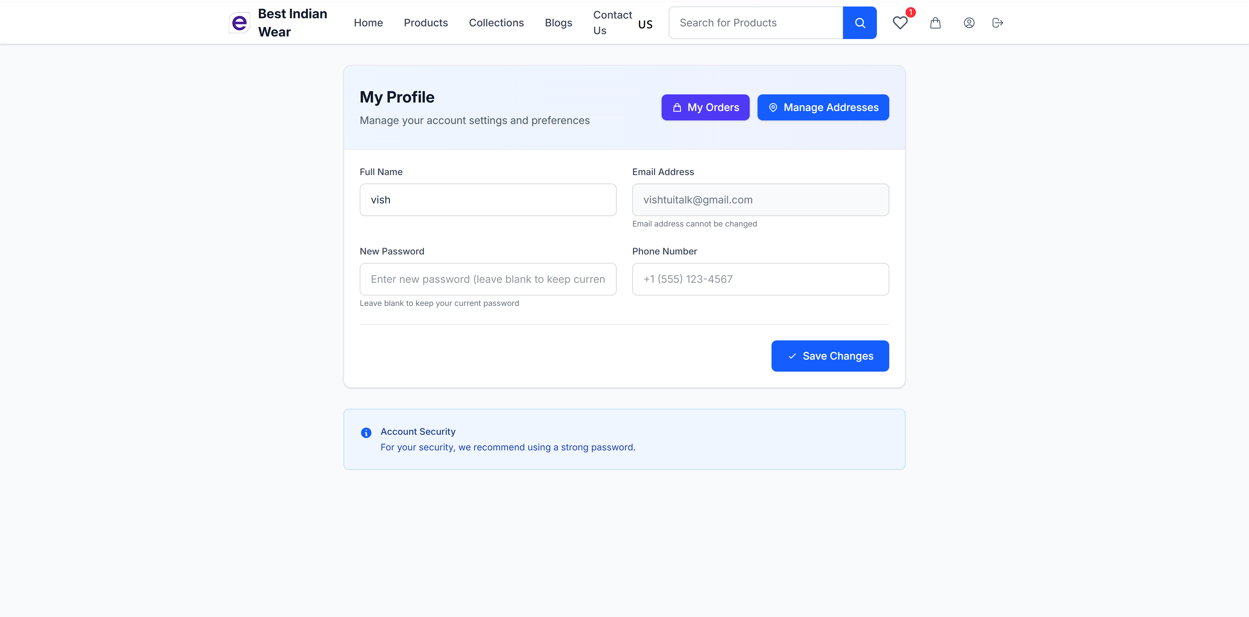Open the wishlist heart icon
Viewport: 1249px width, 617px height.
[x=900, y=23]
